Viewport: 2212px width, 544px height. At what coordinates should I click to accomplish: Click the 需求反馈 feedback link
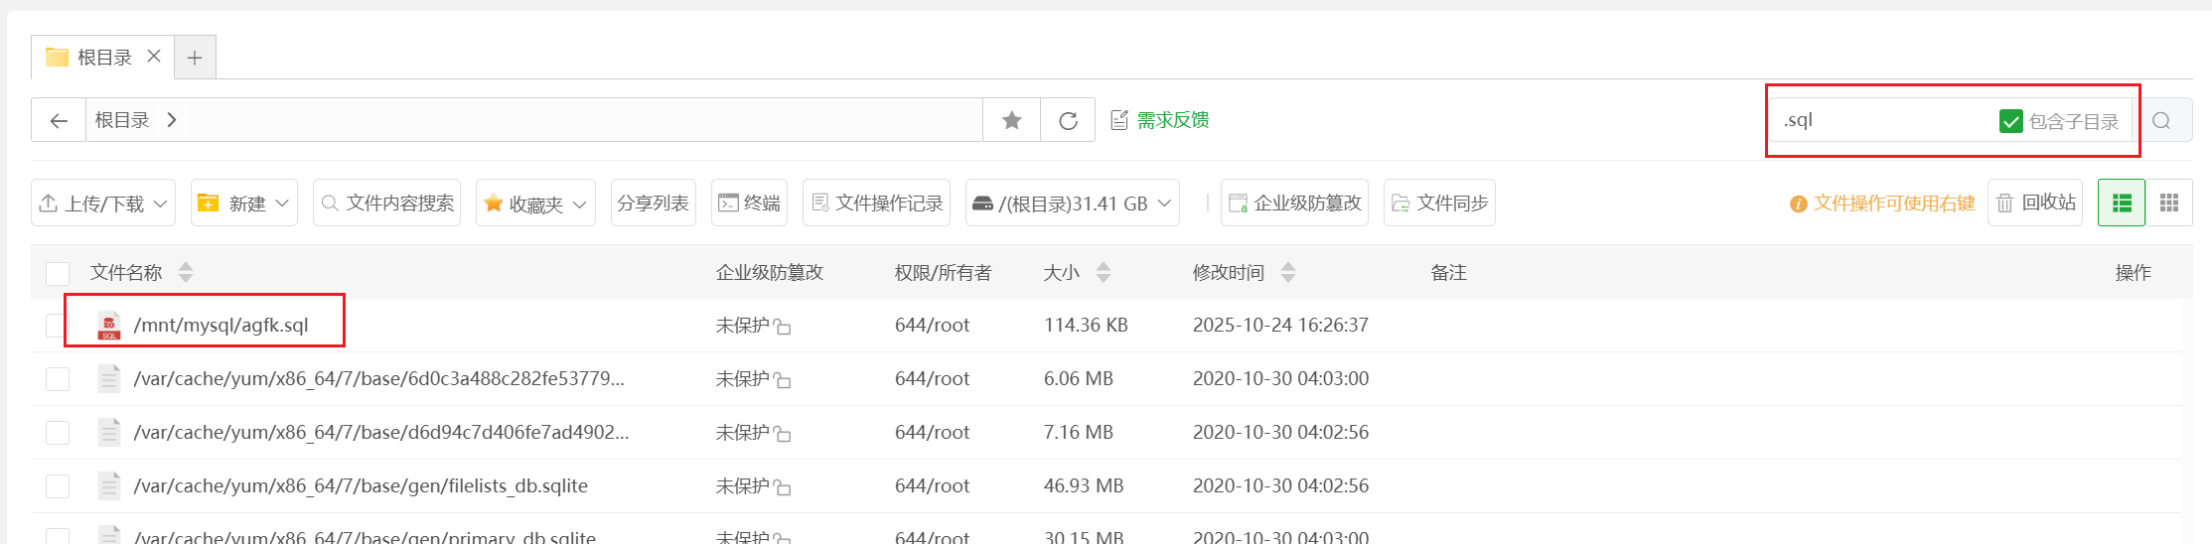tap(1160, 120)
